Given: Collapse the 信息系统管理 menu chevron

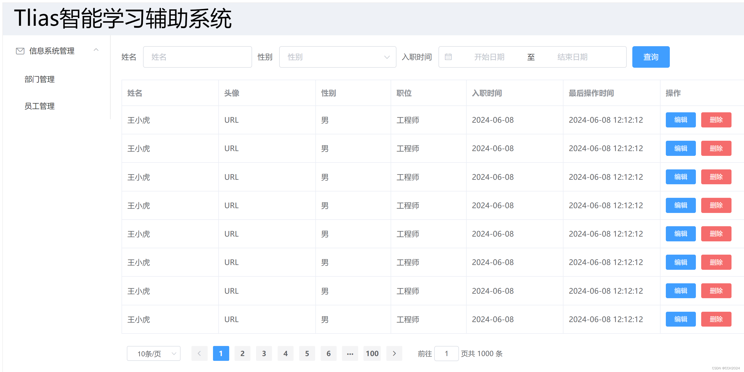Looking at the screenshot, I should 96,50.
